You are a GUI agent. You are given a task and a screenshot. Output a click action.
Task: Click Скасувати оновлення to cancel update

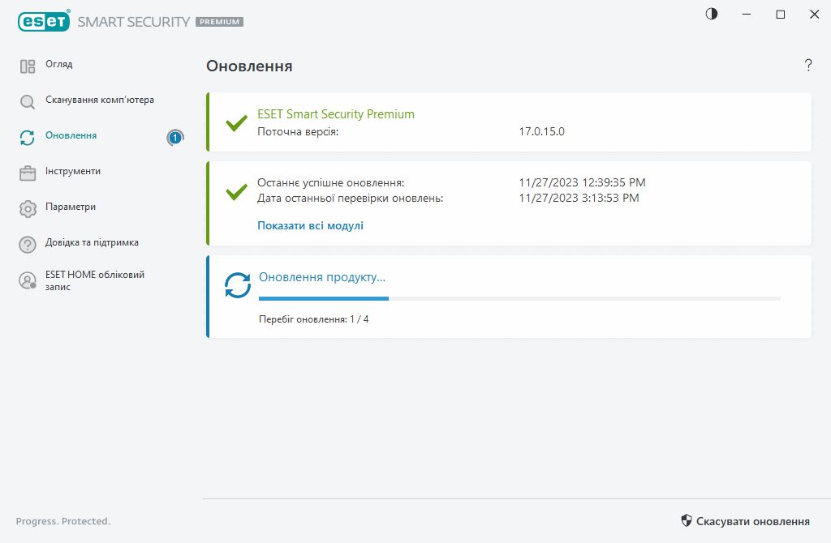tap(745, 521)
